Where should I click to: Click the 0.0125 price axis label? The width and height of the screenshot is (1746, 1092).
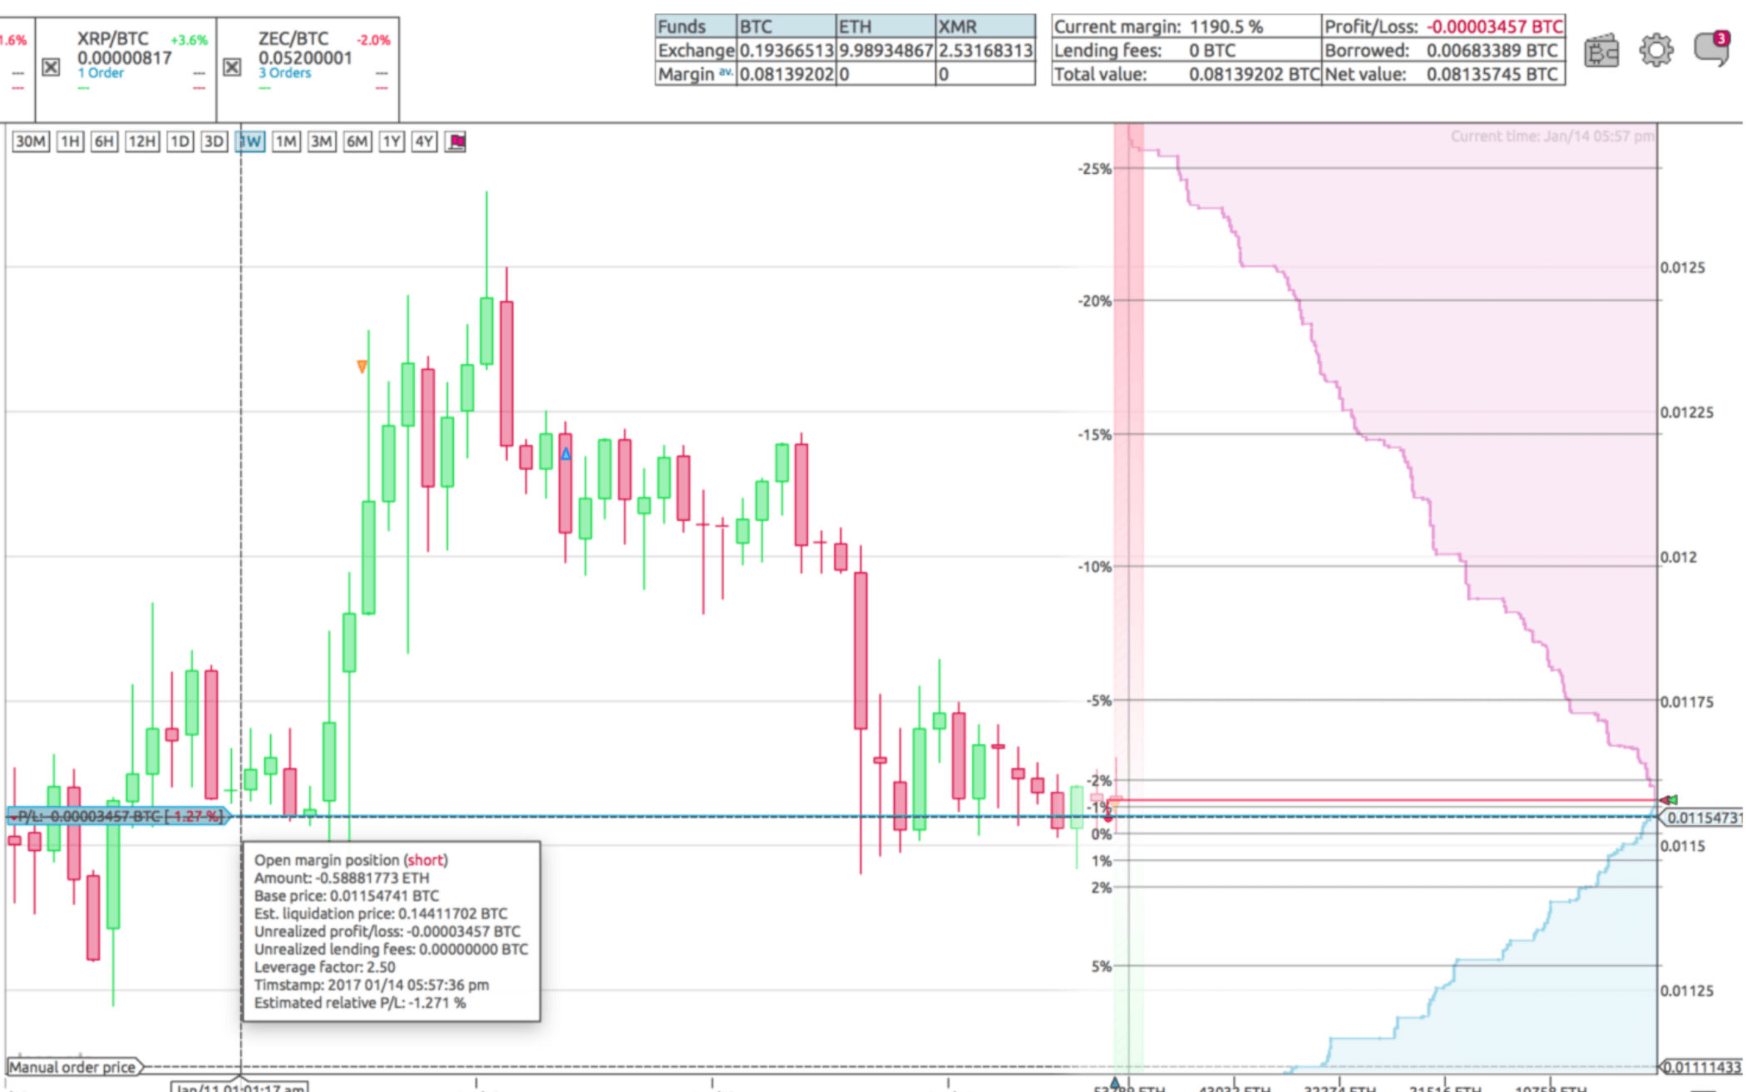tap(1682, 268)
